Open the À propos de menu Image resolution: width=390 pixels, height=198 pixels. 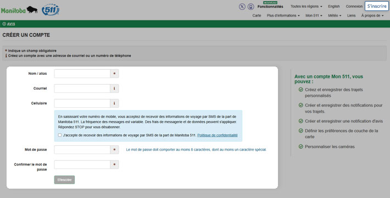(372, 15)
